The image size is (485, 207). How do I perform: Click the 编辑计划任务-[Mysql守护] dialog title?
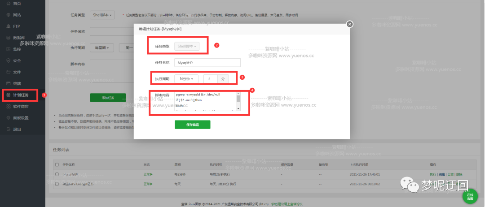tap(160, 29)
